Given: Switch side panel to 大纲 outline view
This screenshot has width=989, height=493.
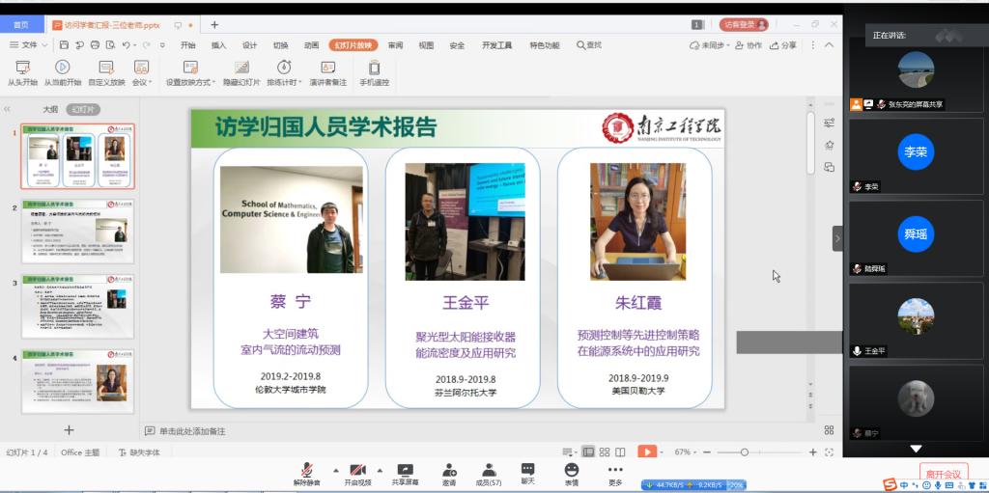Looking at the screenshot, I should coord(50,109).
